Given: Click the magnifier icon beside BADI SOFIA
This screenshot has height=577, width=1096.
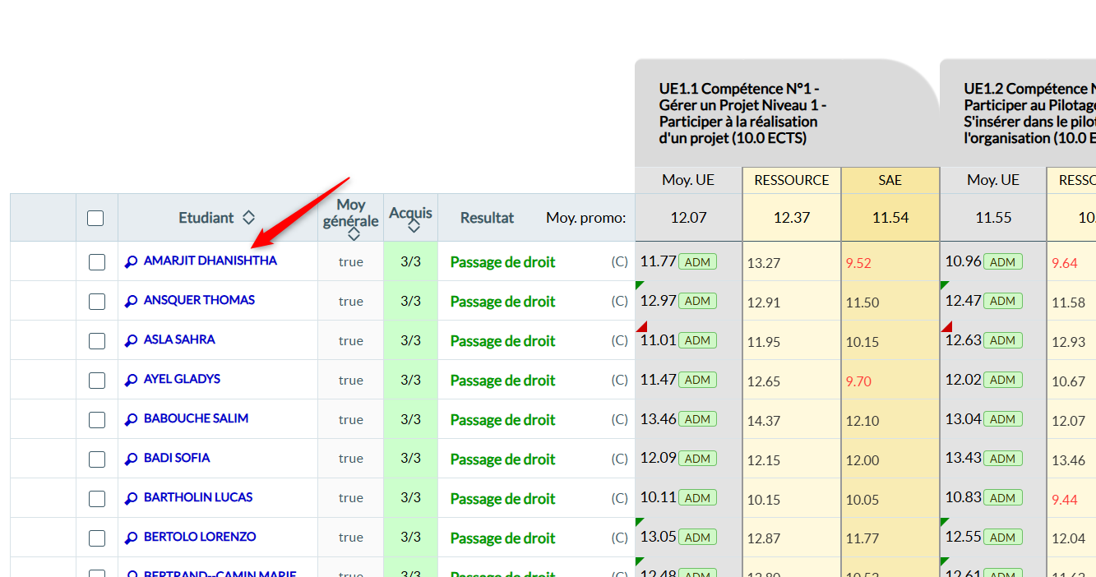Looking at the screenshot, I should pos(131,459).
